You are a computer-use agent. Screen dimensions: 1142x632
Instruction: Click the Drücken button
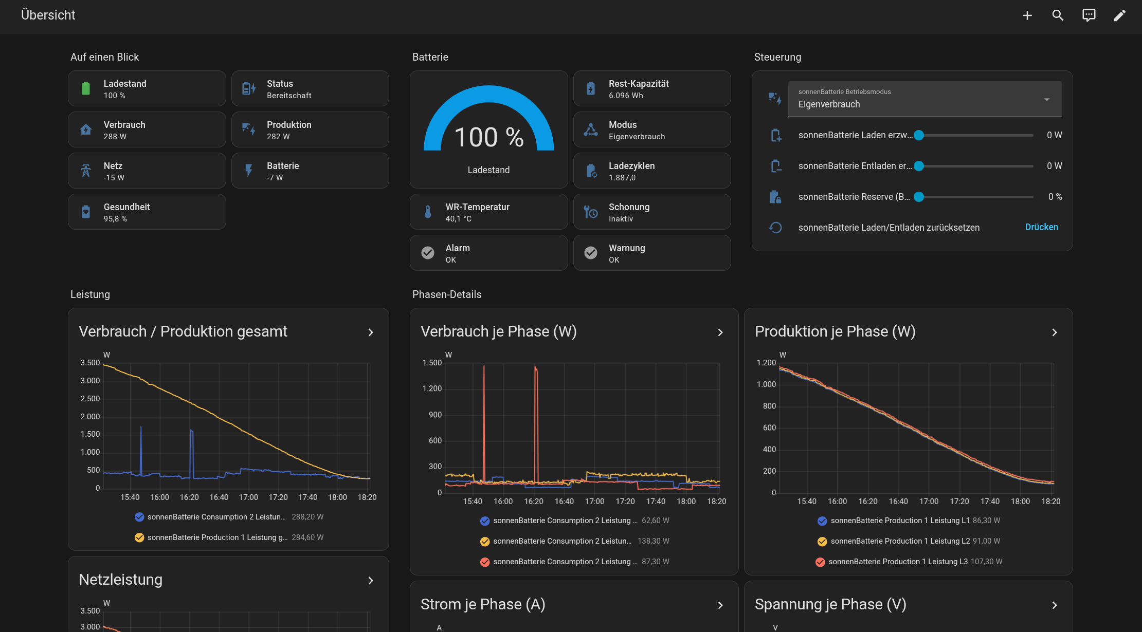[1042, 227]
